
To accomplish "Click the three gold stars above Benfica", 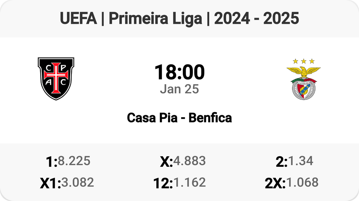I will pos(304,61).
